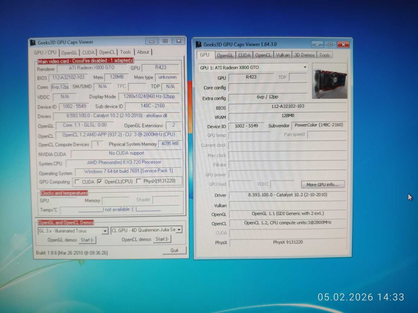418x313 pixels.
Task: Click the OpenCL Compute Devices count field
Action: 98,144
